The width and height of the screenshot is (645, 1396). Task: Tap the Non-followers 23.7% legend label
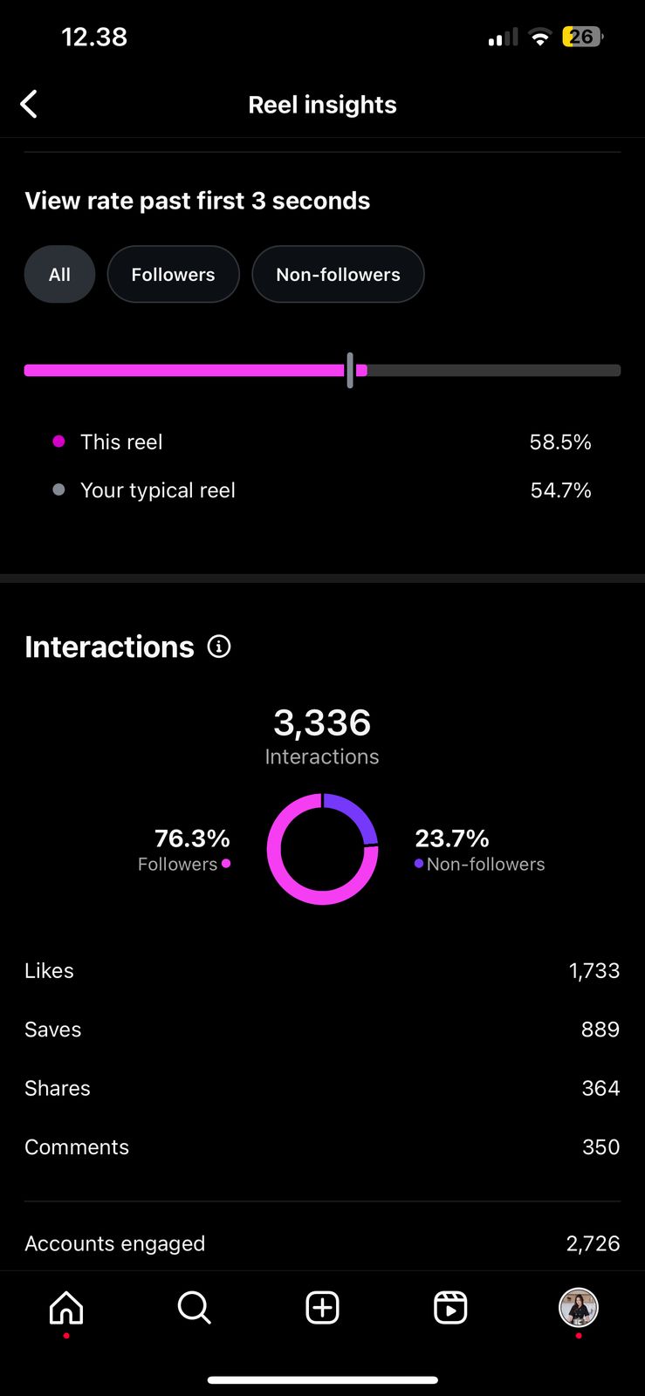[480, 851]
